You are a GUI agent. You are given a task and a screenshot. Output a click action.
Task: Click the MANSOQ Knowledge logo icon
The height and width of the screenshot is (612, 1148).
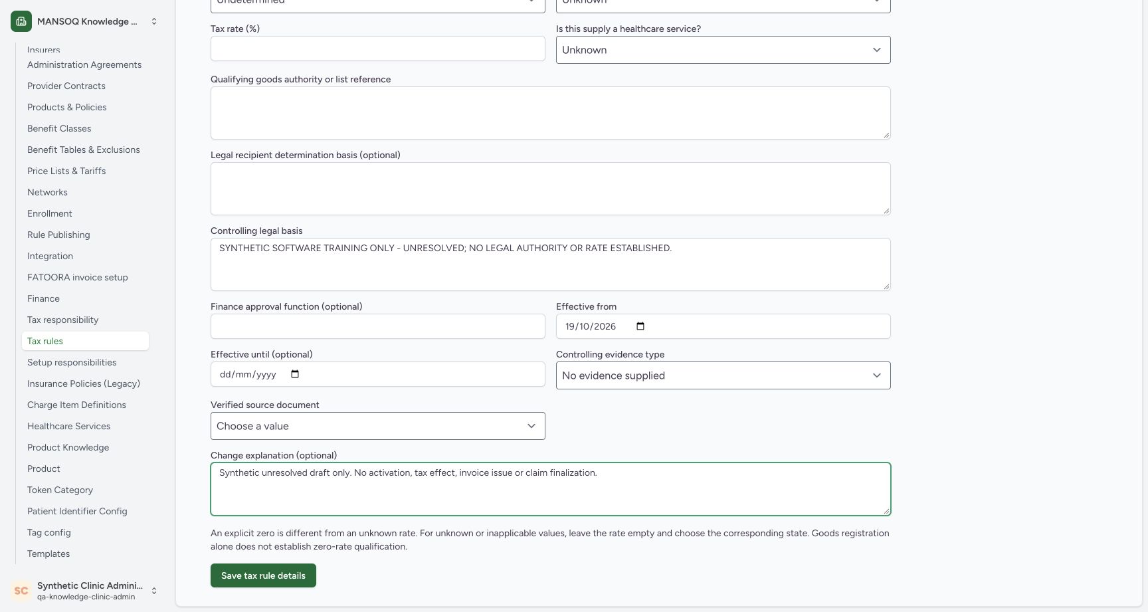(21, 21)
